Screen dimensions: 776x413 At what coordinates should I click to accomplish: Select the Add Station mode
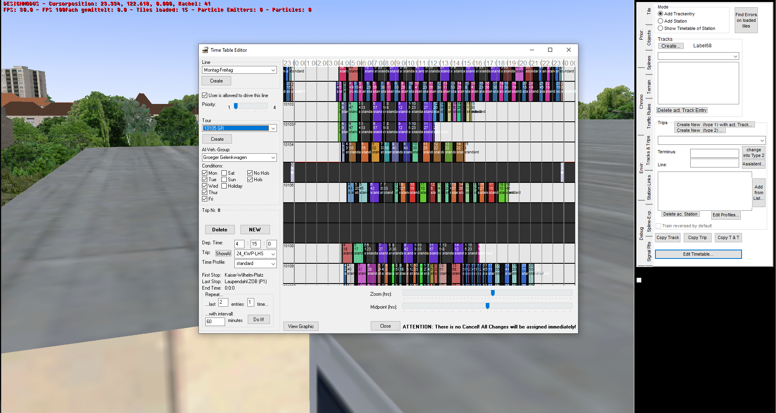click(x=661, y=21)
